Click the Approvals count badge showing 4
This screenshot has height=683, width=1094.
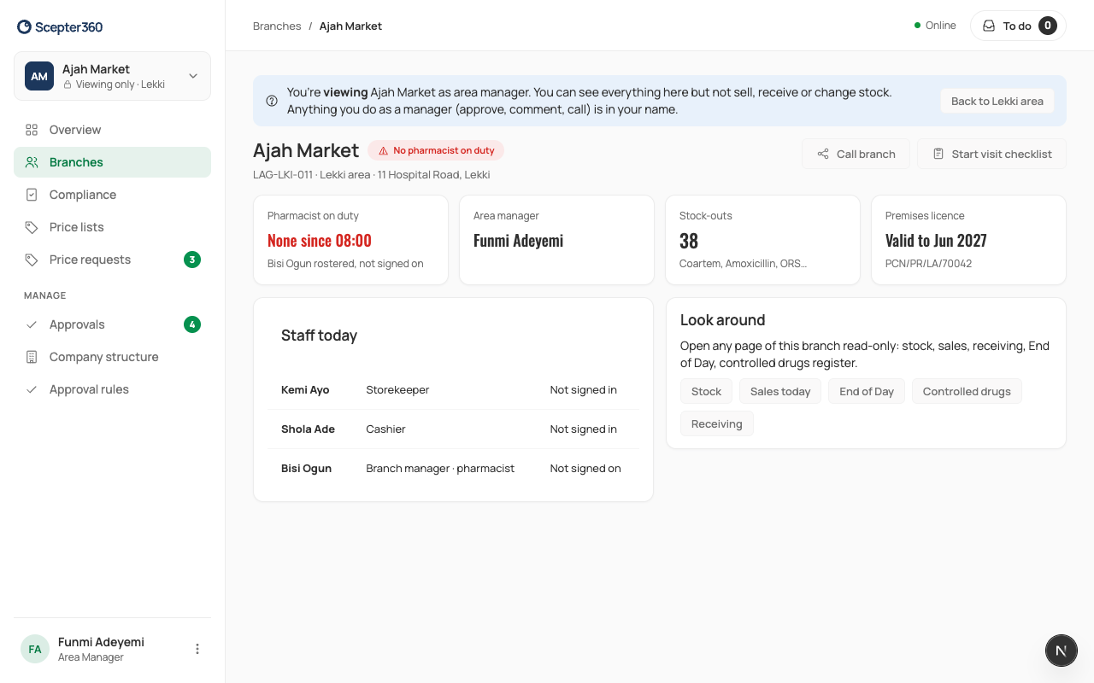[192, 324]
